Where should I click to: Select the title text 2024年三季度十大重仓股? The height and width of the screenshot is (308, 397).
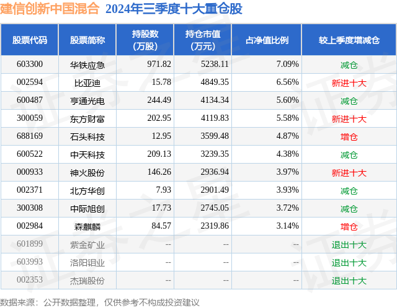point(174,9)
